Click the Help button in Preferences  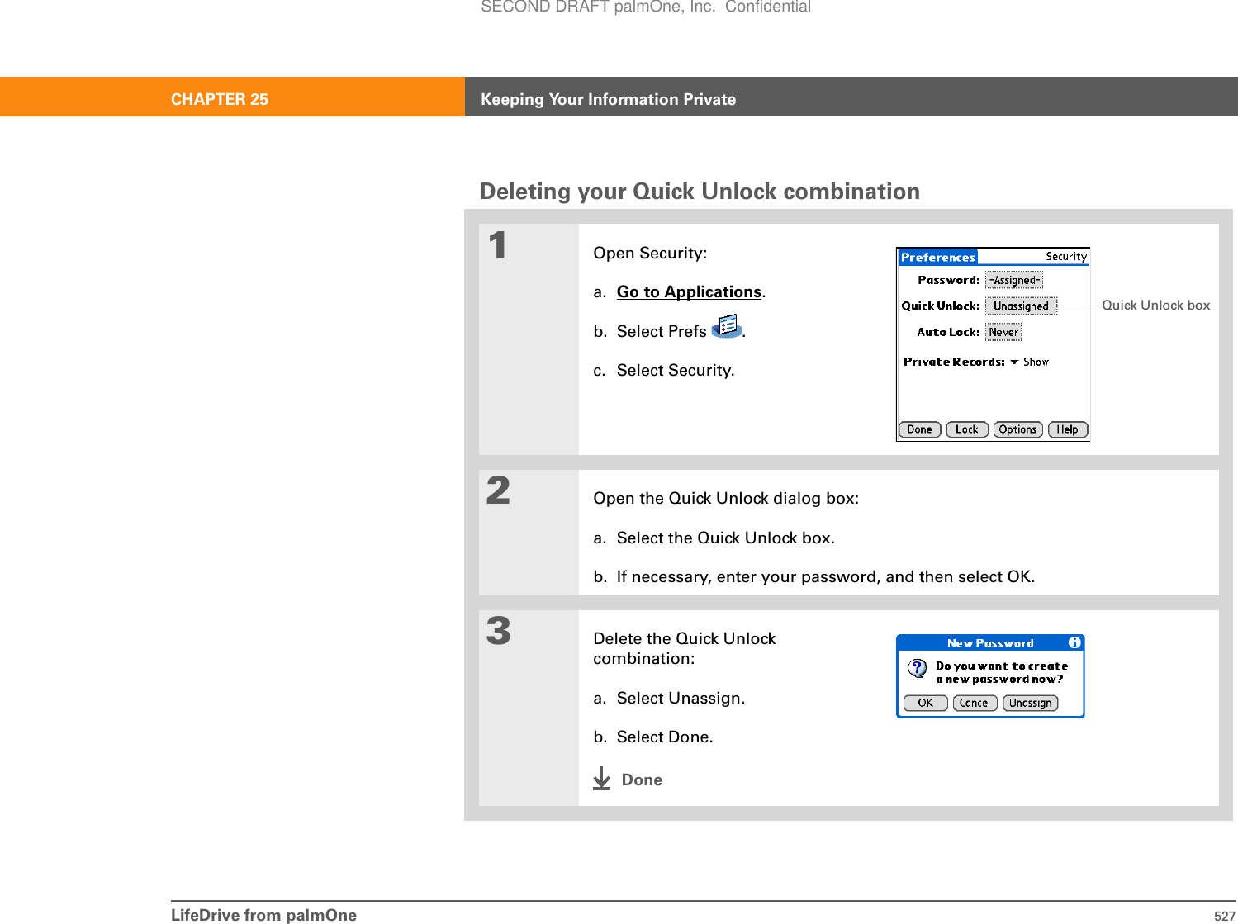coord(1067,429)
